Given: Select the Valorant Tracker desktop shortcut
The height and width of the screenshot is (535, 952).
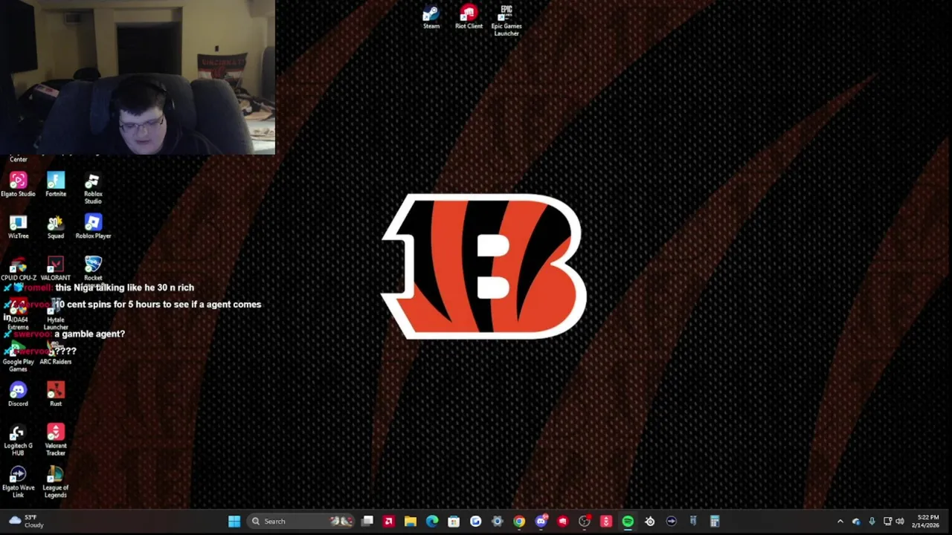Looking at the screenshot, I should (56, 440).
